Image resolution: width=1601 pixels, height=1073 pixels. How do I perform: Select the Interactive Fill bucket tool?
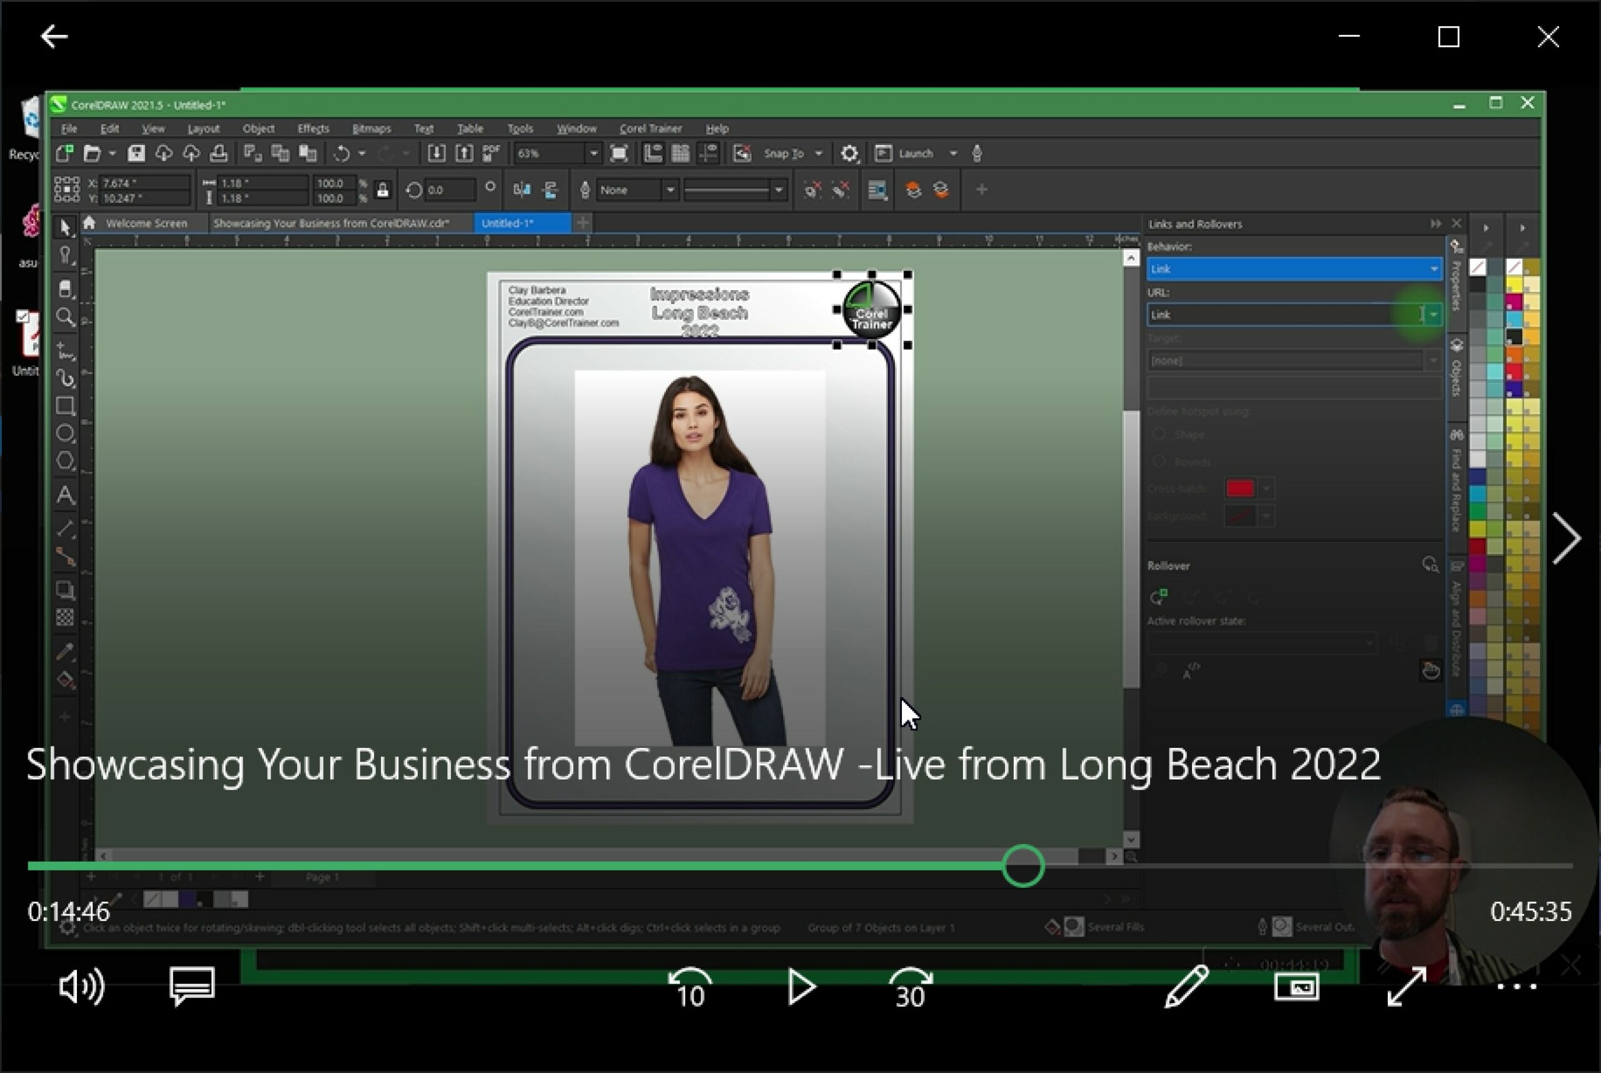coord(65,680)
